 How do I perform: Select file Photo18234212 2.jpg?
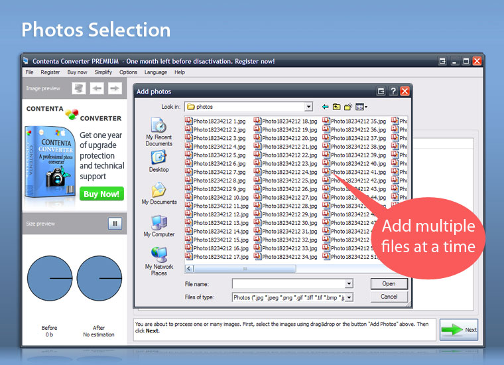[216, 129]
